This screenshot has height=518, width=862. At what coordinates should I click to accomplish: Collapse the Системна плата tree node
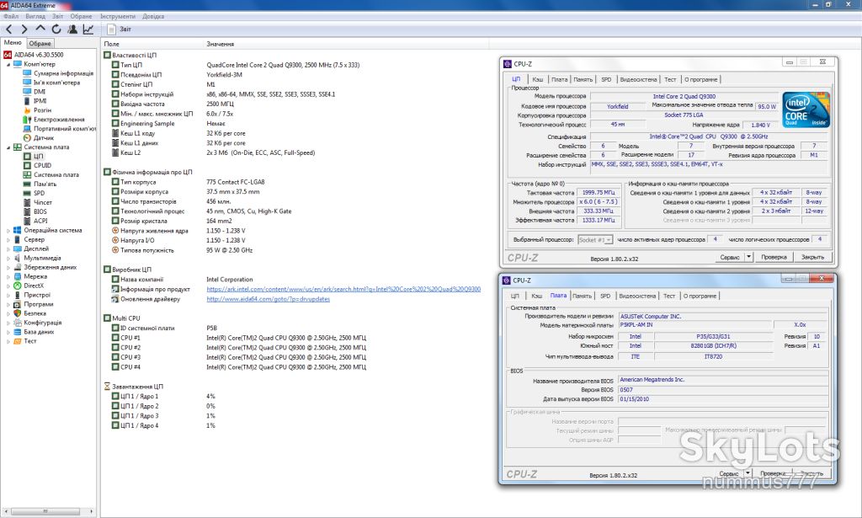(x=8, y=147)
